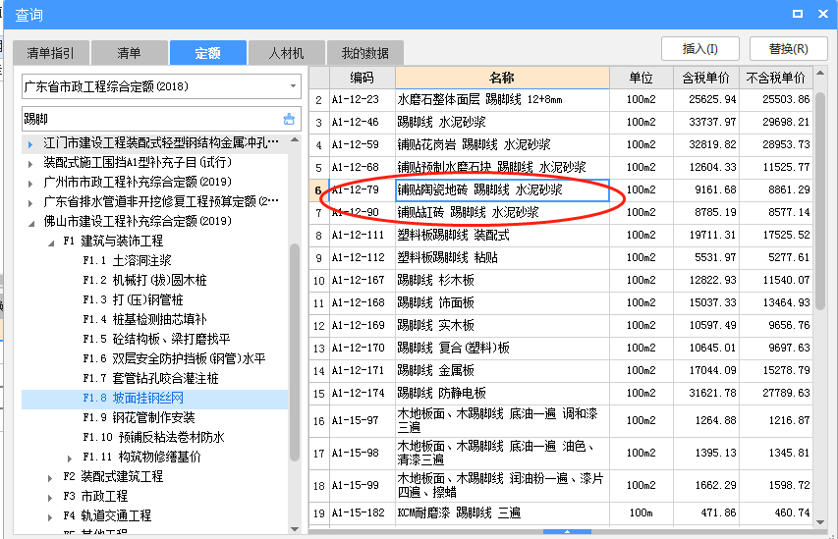Screen dimensions: 838x539
Task: Select row 铺贴缸砖 踢脚线 水泥砂浆
Action: coord(561,213)
